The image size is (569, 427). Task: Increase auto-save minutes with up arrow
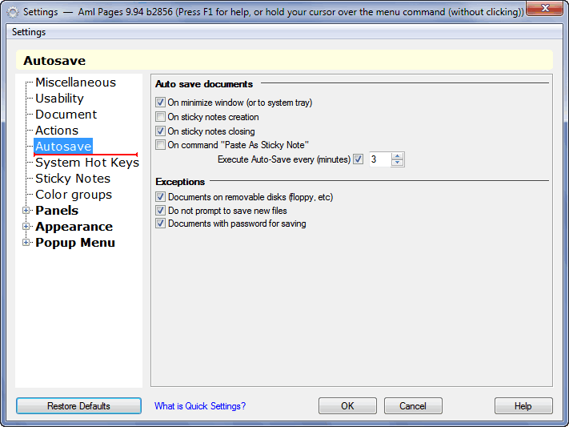pos(398,156)
